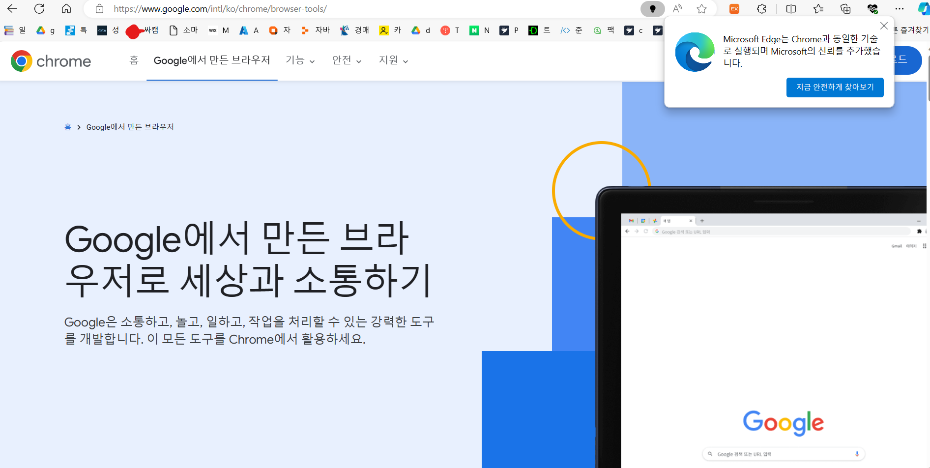Toggle split screen view
Image resolution: width=930 pixels, height=468 pixels.
(791, 9)
